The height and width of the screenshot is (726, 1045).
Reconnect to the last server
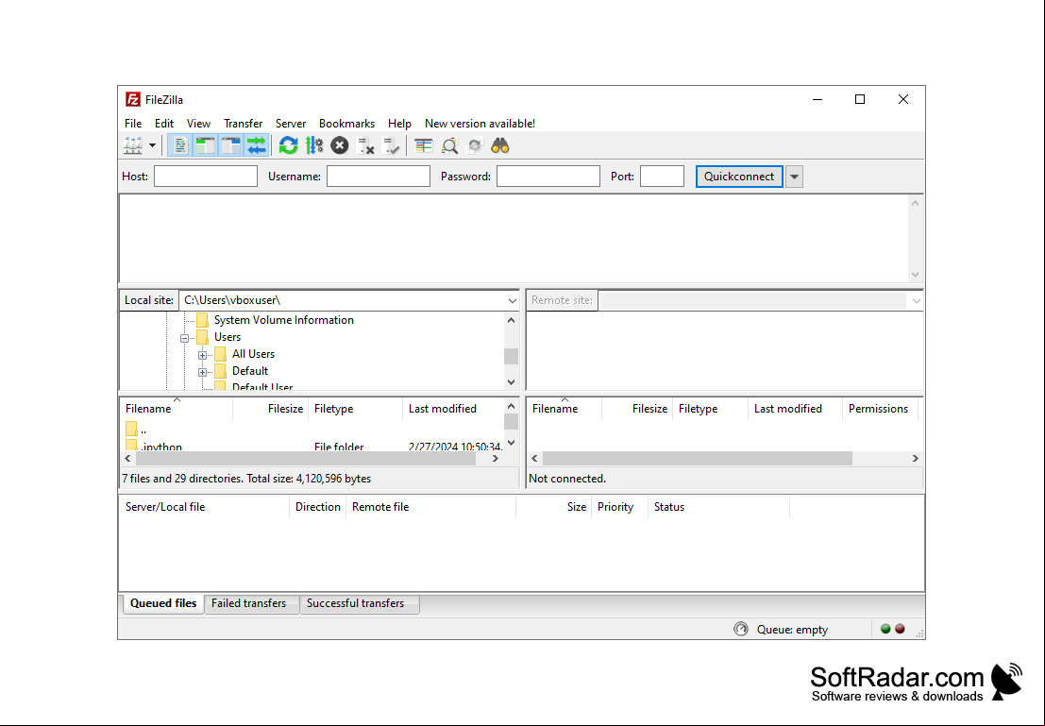pos(391,145)
